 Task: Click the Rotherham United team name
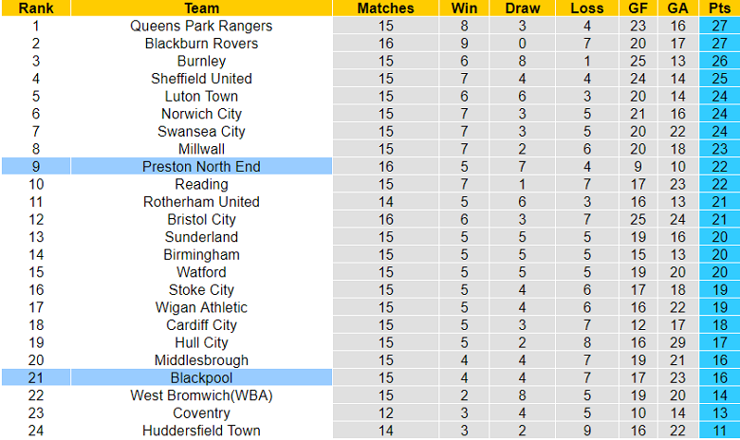point(201,202)
